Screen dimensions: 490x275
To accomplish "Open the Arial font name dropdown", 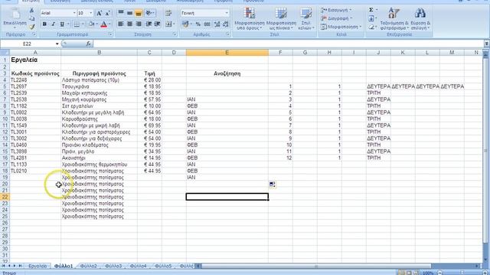I will point(74,13).
